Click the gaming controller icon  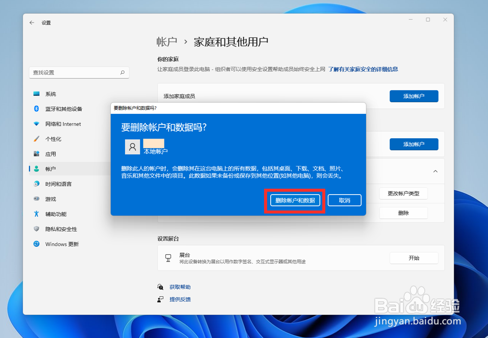(36, 199)
